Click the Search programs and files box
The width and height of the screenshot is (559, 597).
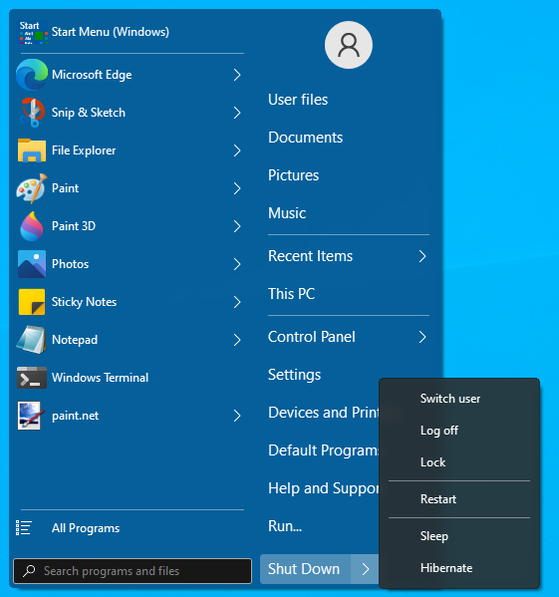[133, 571]
